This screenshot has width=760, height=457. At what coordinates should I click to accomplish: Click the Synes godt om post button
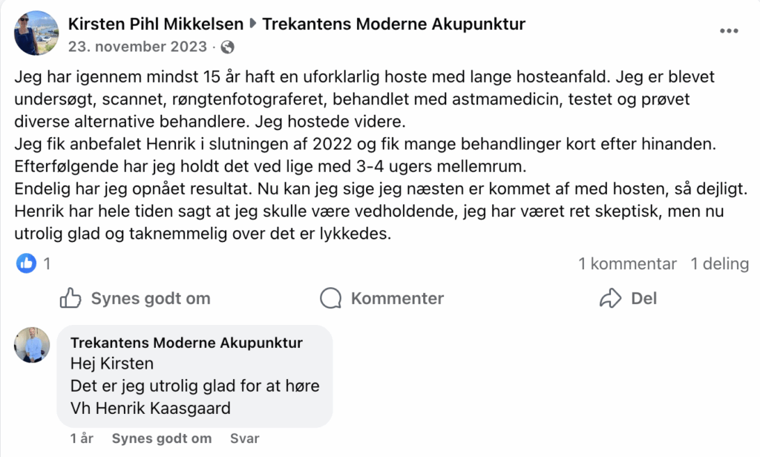pyautogui.click(x=151, y=298)
